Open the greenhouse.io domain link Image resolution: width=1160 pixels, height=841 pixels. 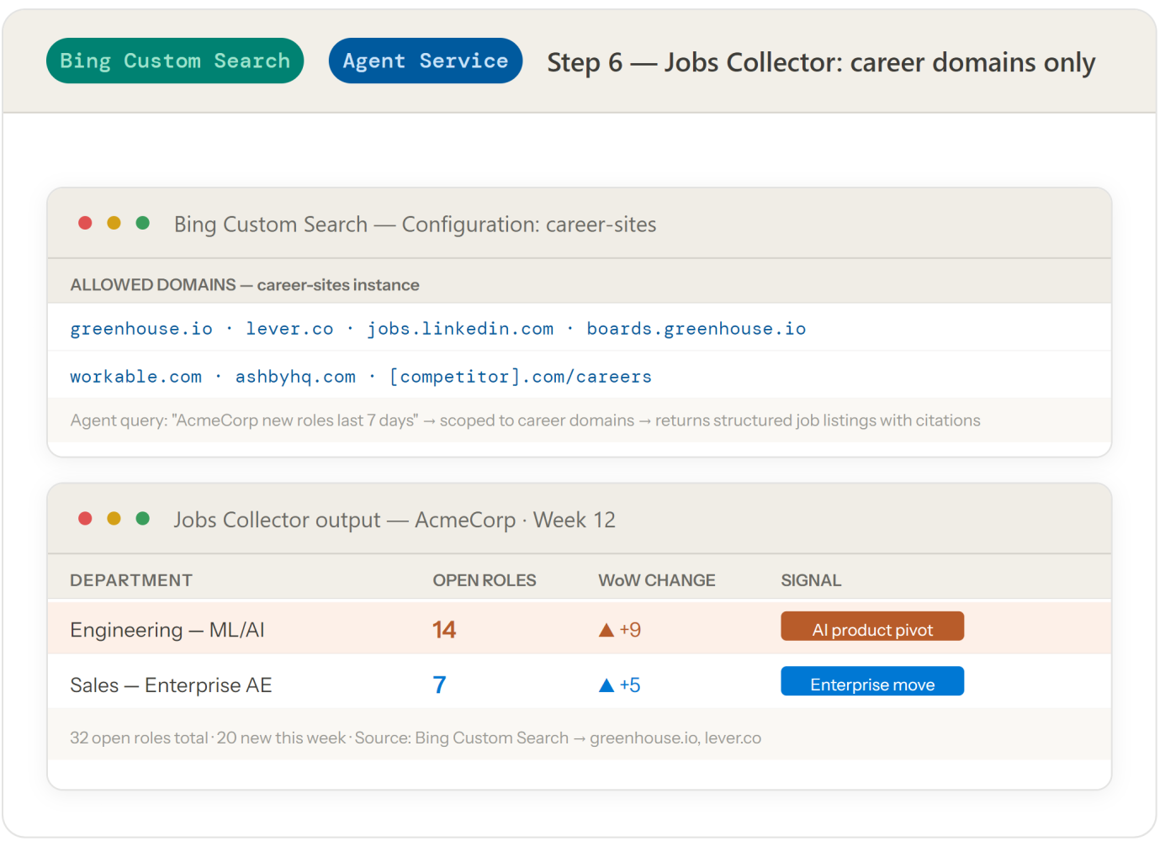pos(141,329)
